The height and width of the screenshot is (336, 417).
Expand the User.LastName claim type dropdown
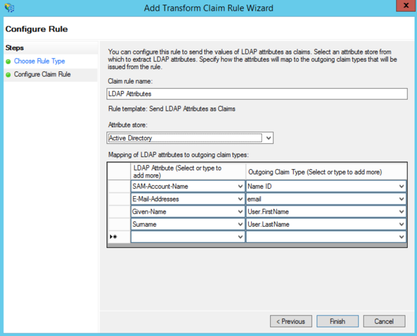click(401, 224)
